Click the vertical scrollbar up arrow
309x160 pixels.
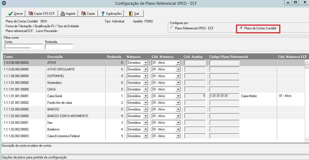pyautogui.click(x=307, y=62)
